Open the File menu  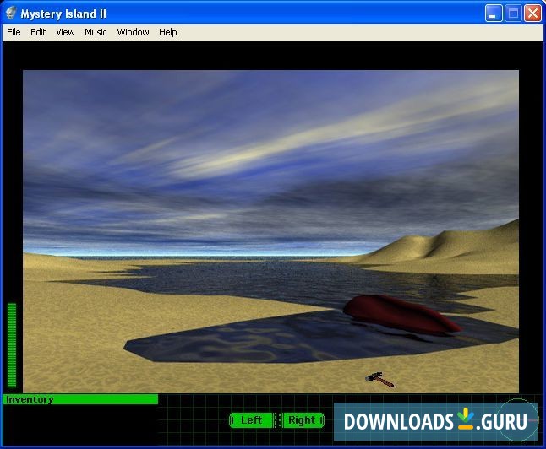(x=14, y=32)
